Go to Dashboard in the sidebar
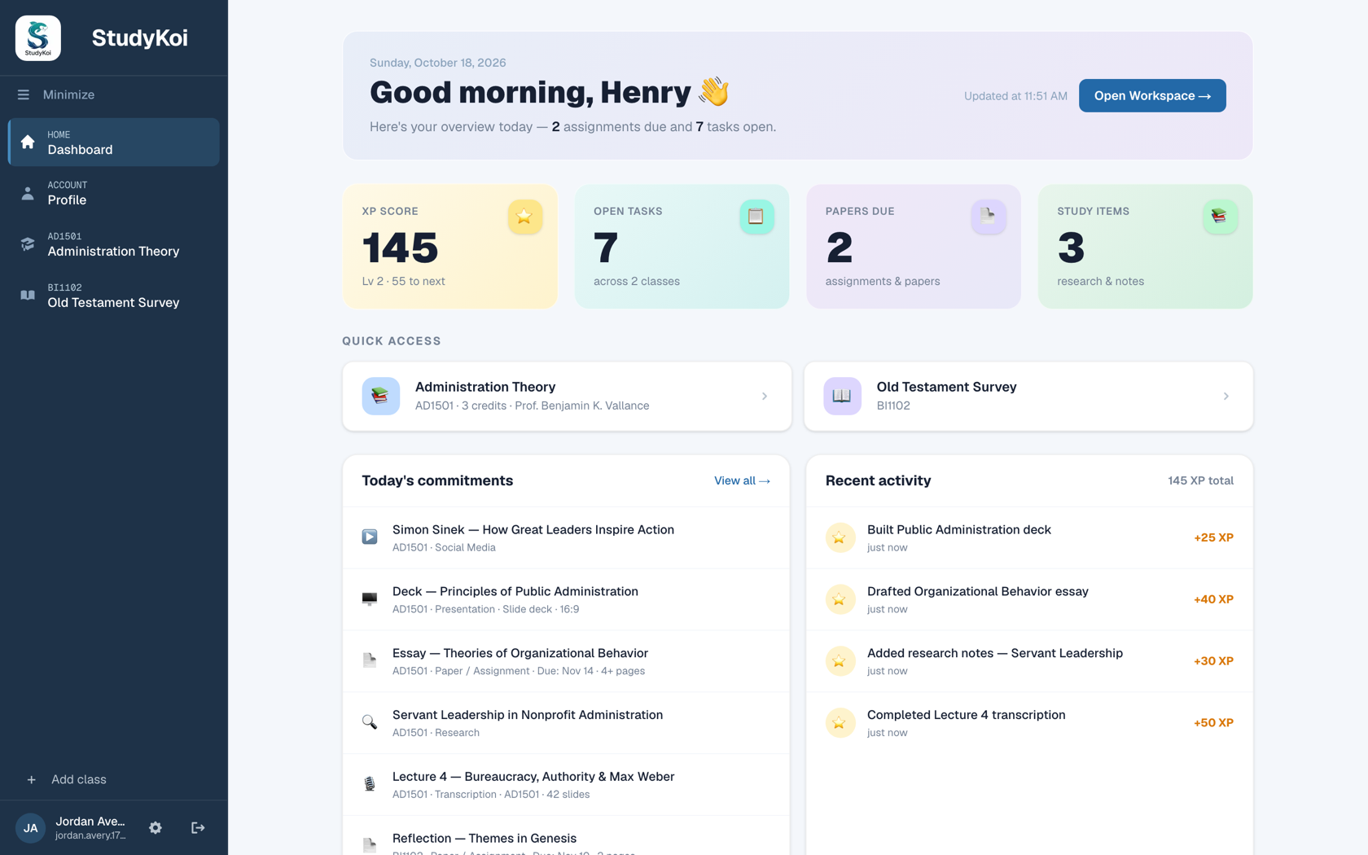Viewport: 1368px width, 855px height. [x=114, y=142]
